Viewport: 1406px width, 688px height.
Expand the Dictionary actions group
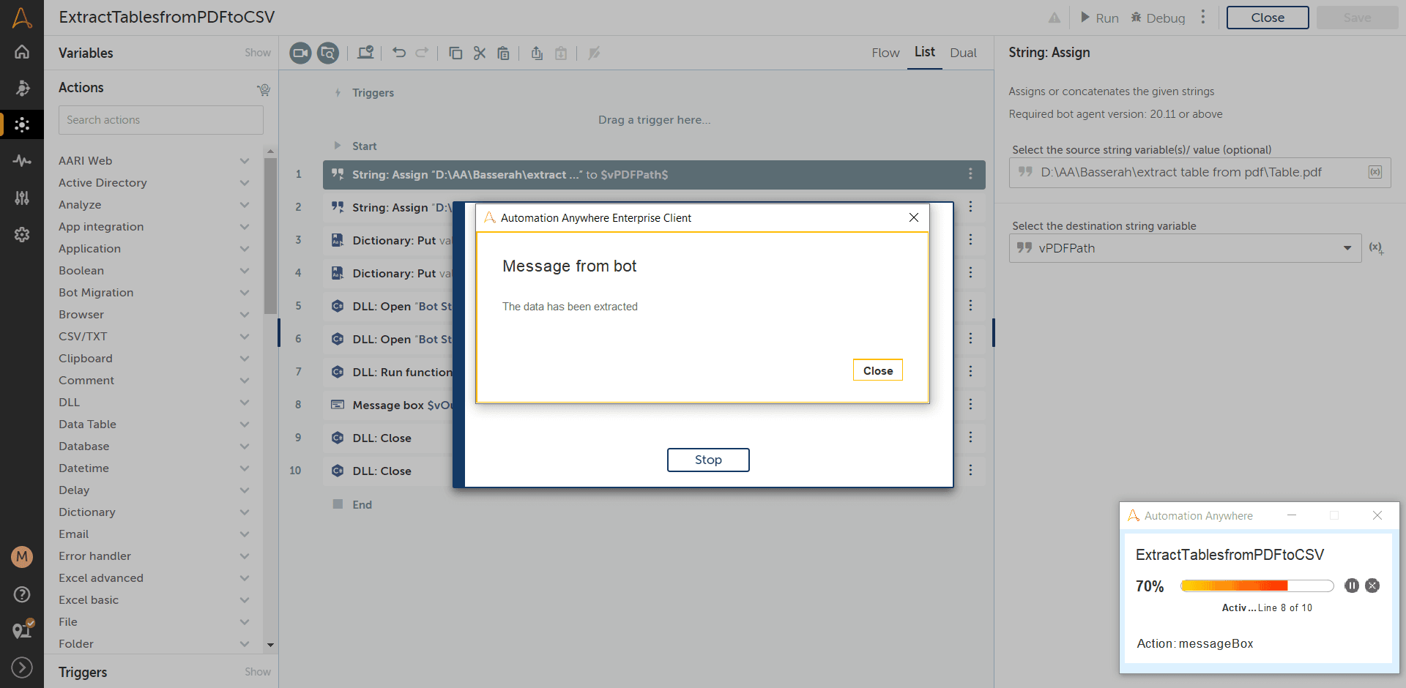pyautogui.click(x=245, y=512)
